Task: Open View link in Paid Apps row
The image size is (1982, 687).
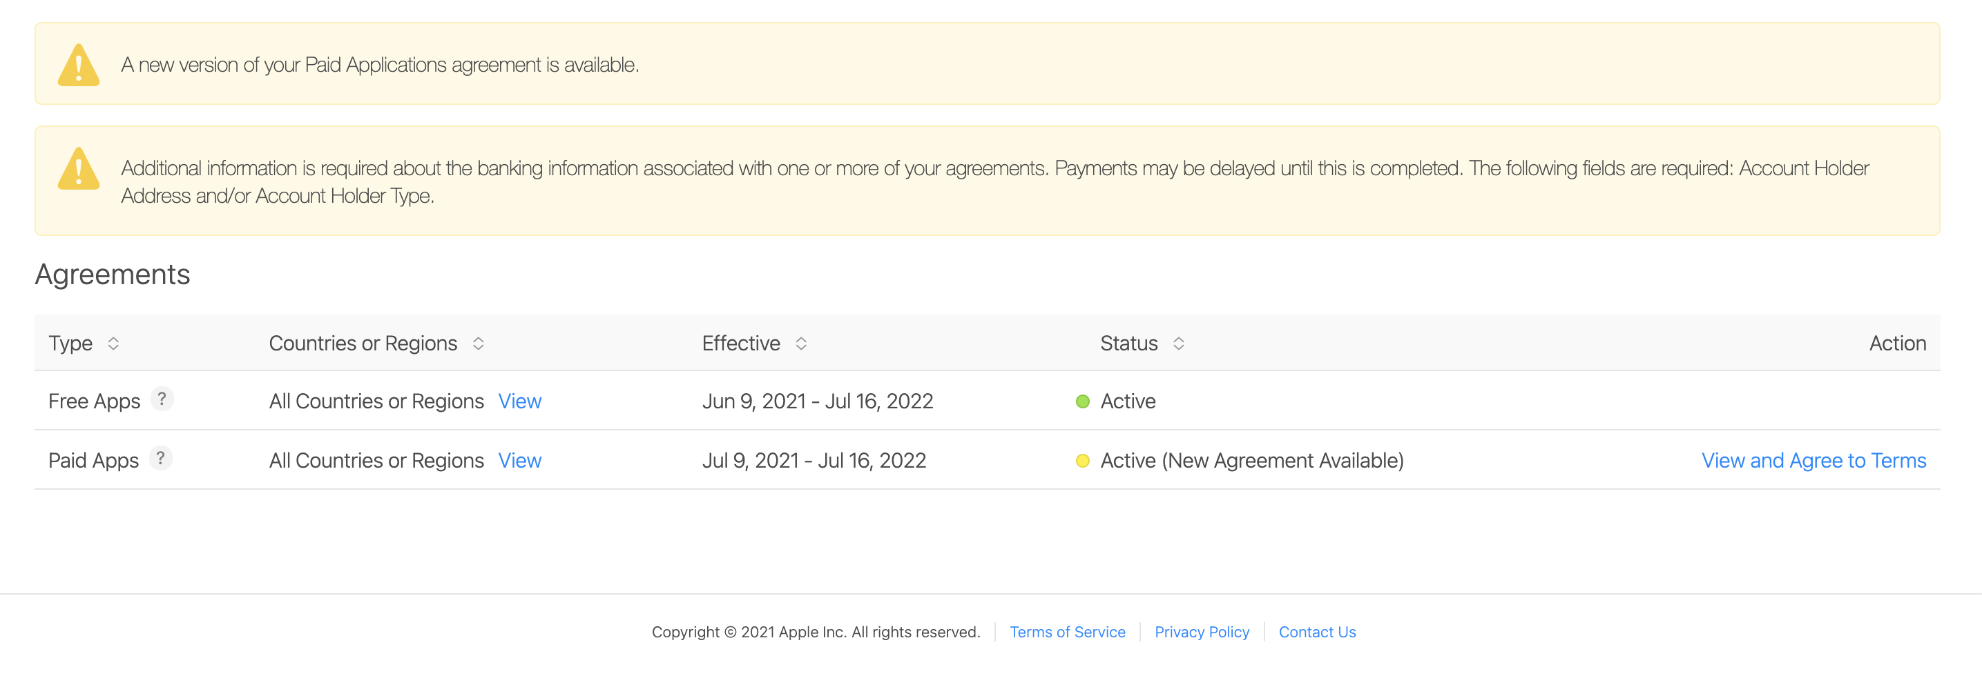Action: pos(519,460)
